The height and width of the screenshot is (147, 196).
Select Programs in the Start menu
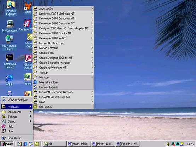17,107
